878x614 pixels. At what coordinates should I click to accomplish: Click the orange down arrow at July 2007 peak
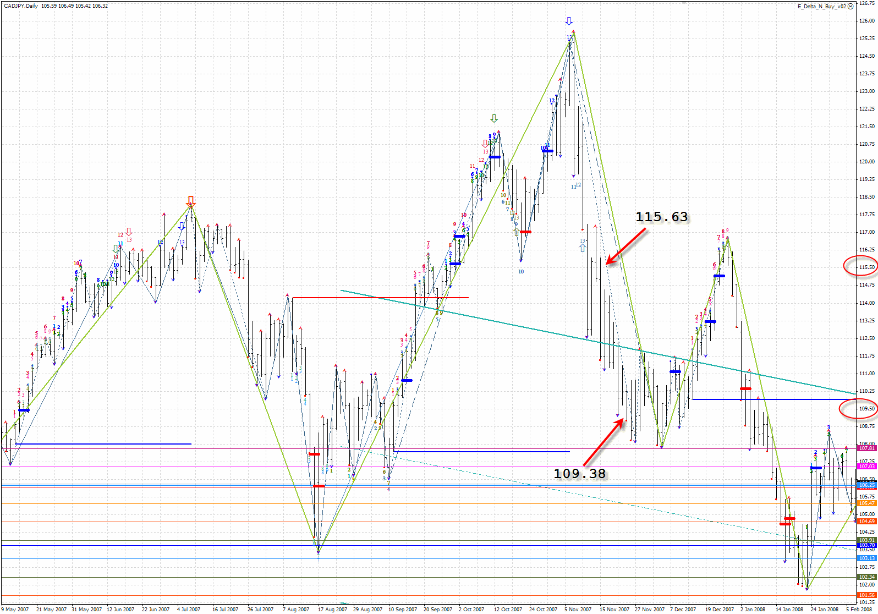coord(191,200)
